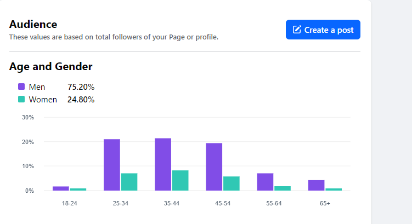Click the teal women bar for 25-34
412x224 pixels.
[129, 182]
